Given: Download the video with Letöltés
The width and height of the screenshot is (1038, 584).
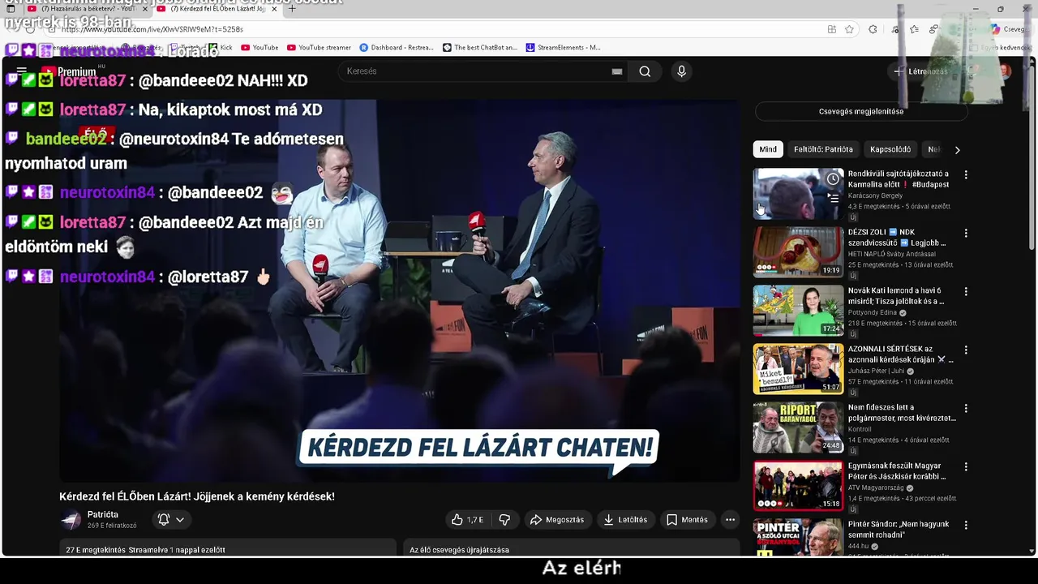Looking at the screenshot, I should click(x=625, y=520).
